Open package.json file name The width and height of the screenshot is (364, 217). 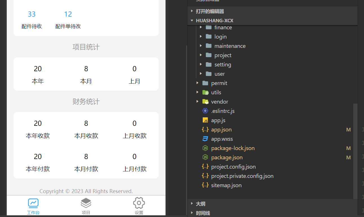point(227,158)
